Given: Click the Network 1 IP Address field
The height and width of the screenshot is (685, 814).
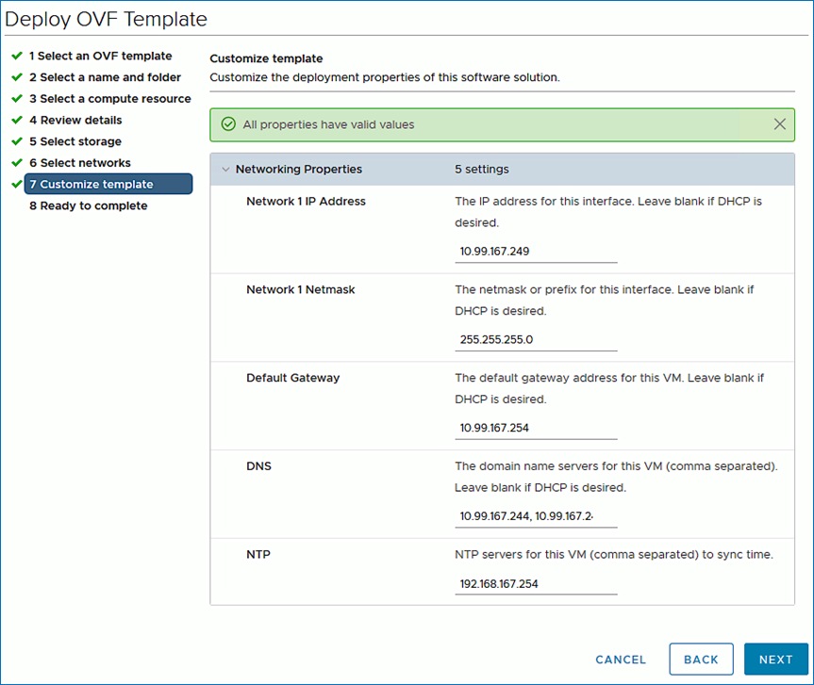Looking at the screenshot, I should [535, 252].
